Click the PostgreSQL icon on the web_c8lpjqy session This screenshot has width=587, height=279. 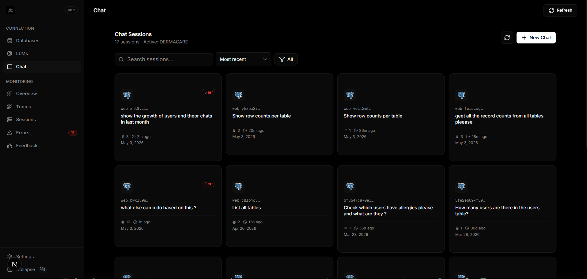click(238, 187)
